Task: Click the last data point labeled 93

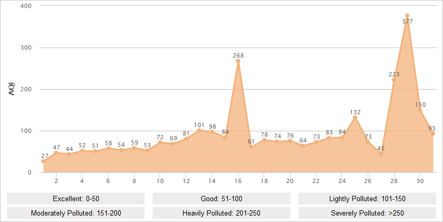Action: (433, 133)
